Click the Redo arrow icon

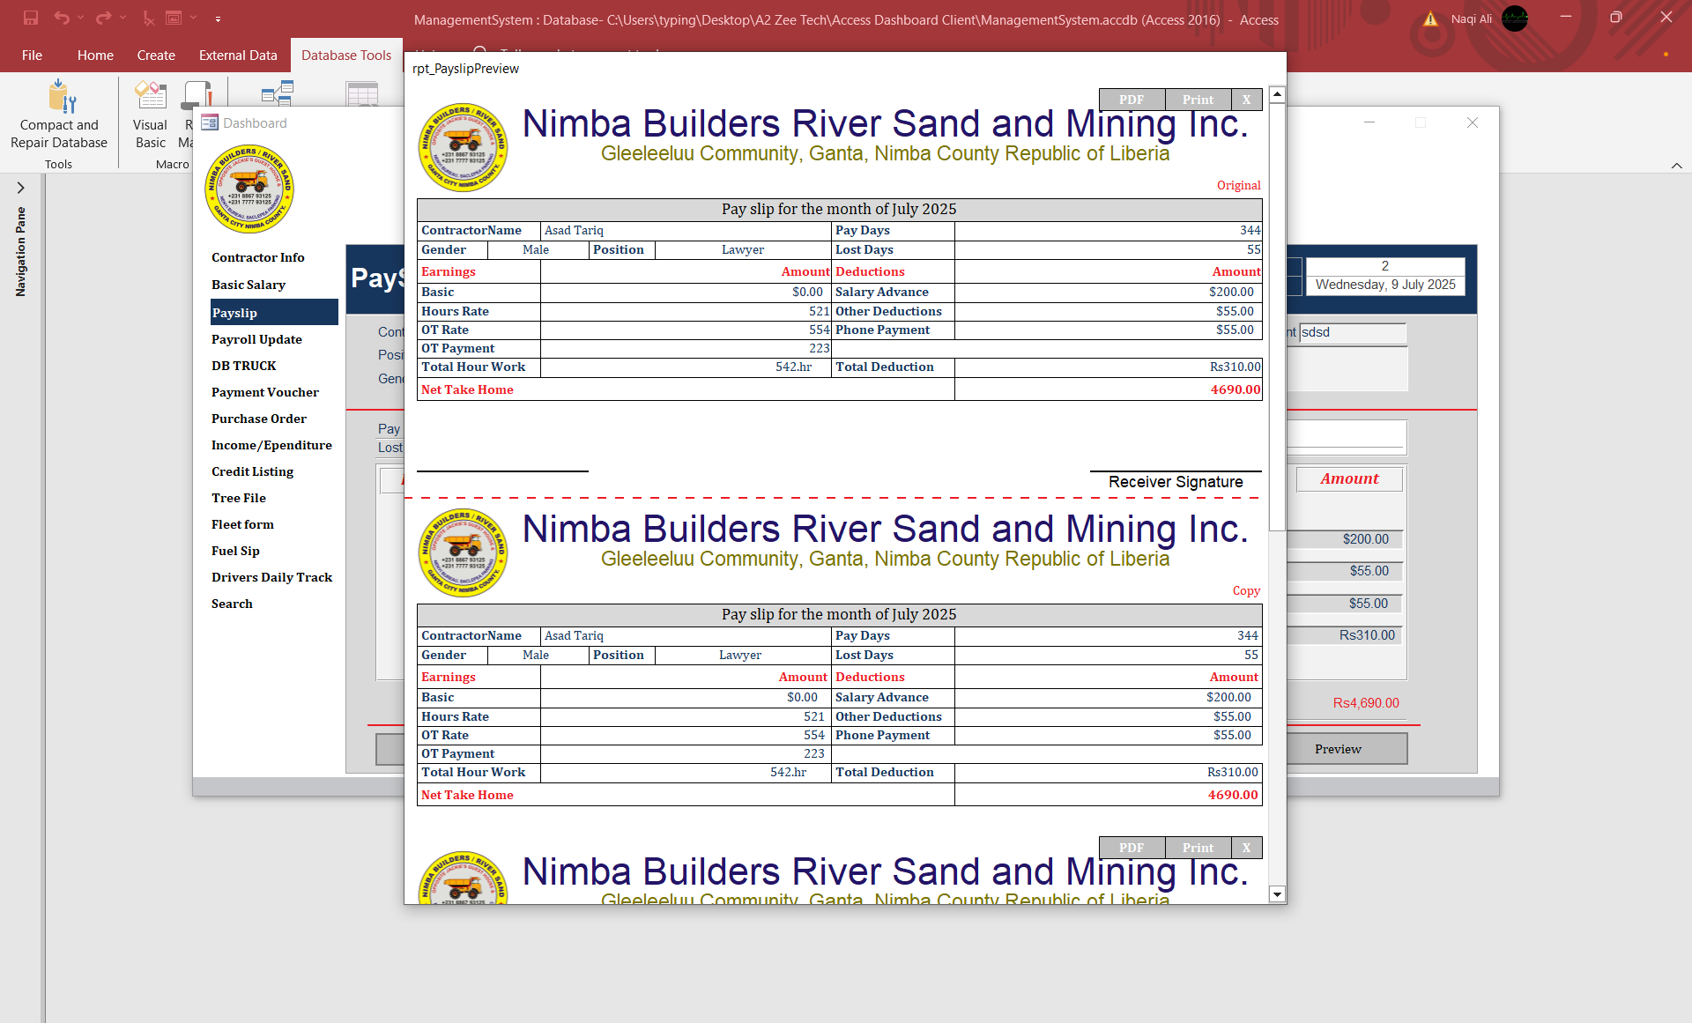tap(103, 18)
